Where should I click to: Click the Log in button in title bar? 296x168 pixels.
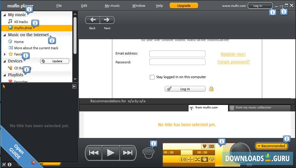coord(260,6)
